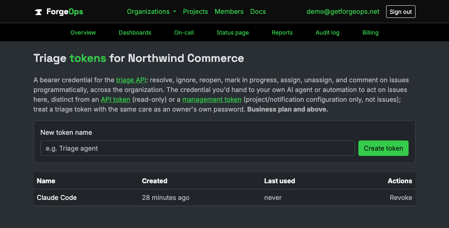Screen dimensions: 449x228
Task: Go to Members in top navigation
Action: coord(229,12)
